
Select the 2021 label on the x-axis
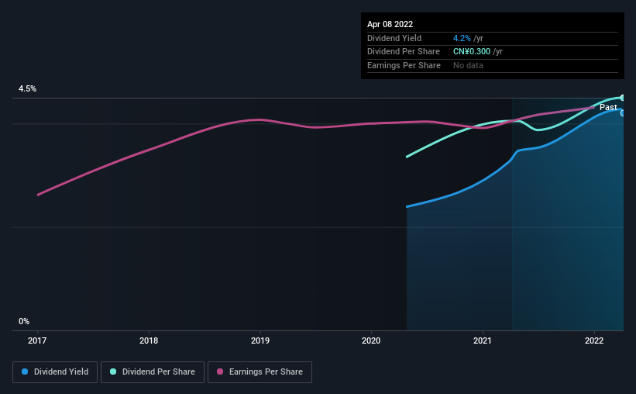pos(483,340)
